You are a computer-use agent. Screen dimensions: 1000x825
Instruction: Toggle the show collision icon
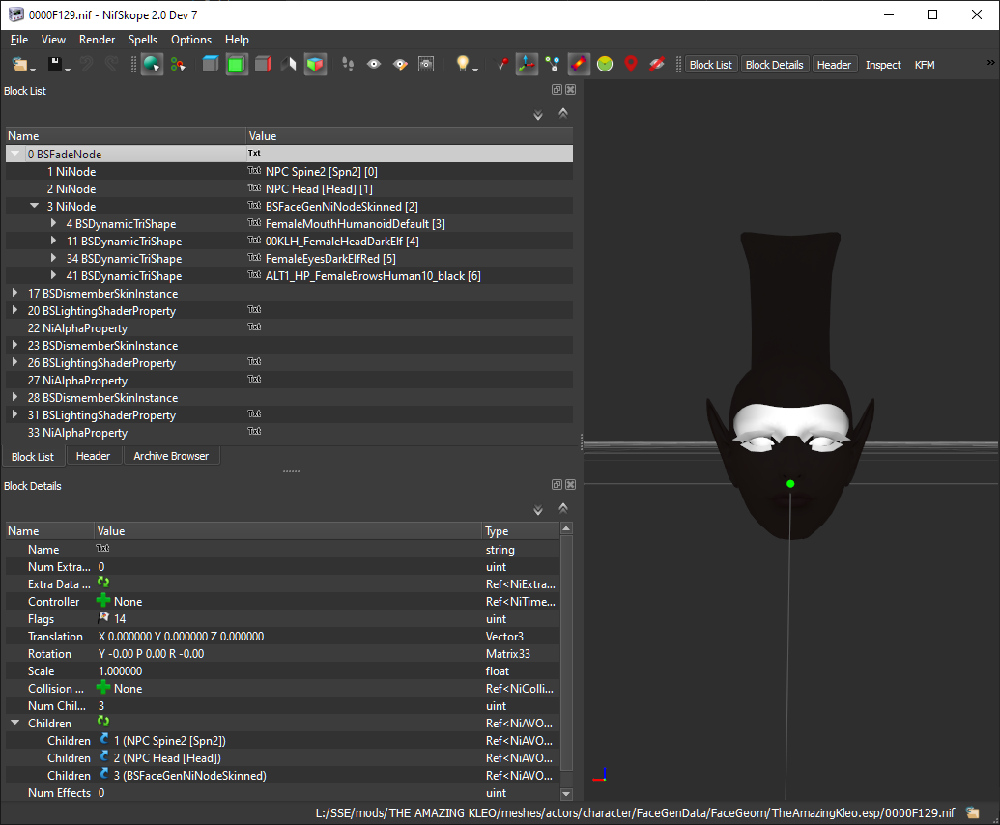point(579,65)
